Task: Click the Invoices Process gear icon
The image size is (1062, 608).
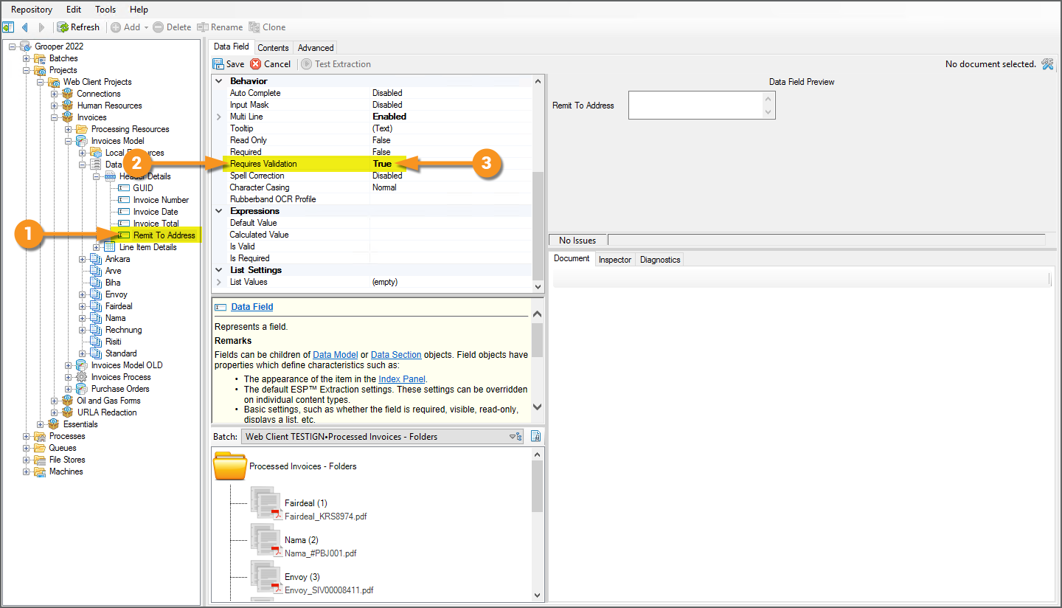Action: click(x=82, y=377)
